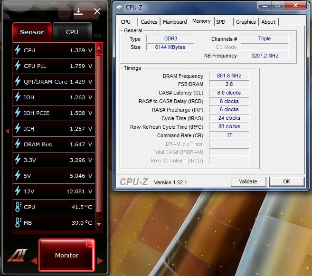The height and width of the screenshot is (276, 312).
Task: Open the CPU tab in CPU-Z
Action: pyautogui.click(x=125, y=22)
